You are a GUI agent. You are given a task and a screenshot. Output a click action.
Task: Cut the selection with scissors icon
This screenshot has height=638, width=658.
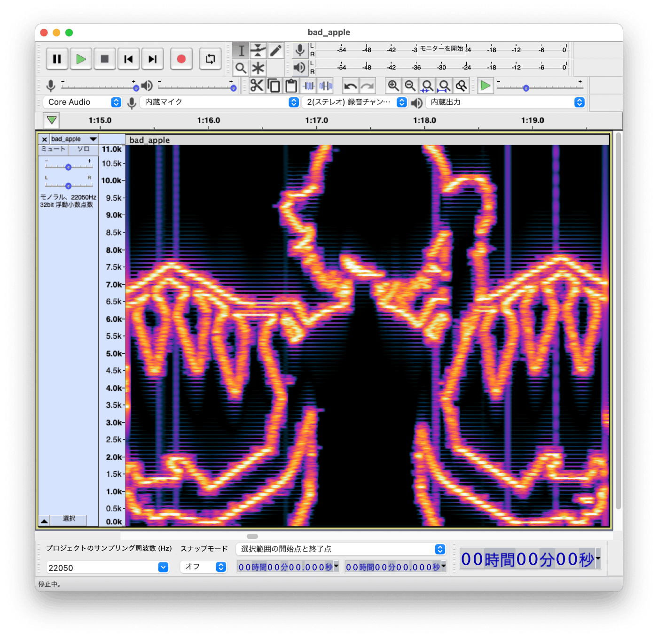click(x=257, y=86)
